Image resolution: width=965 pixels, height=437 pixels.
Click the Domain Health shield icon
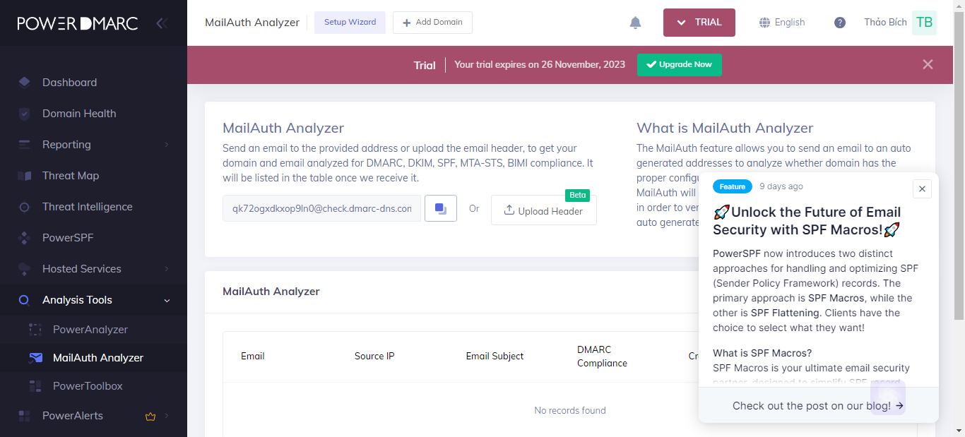pyautogui.click(x=25, y=114)
